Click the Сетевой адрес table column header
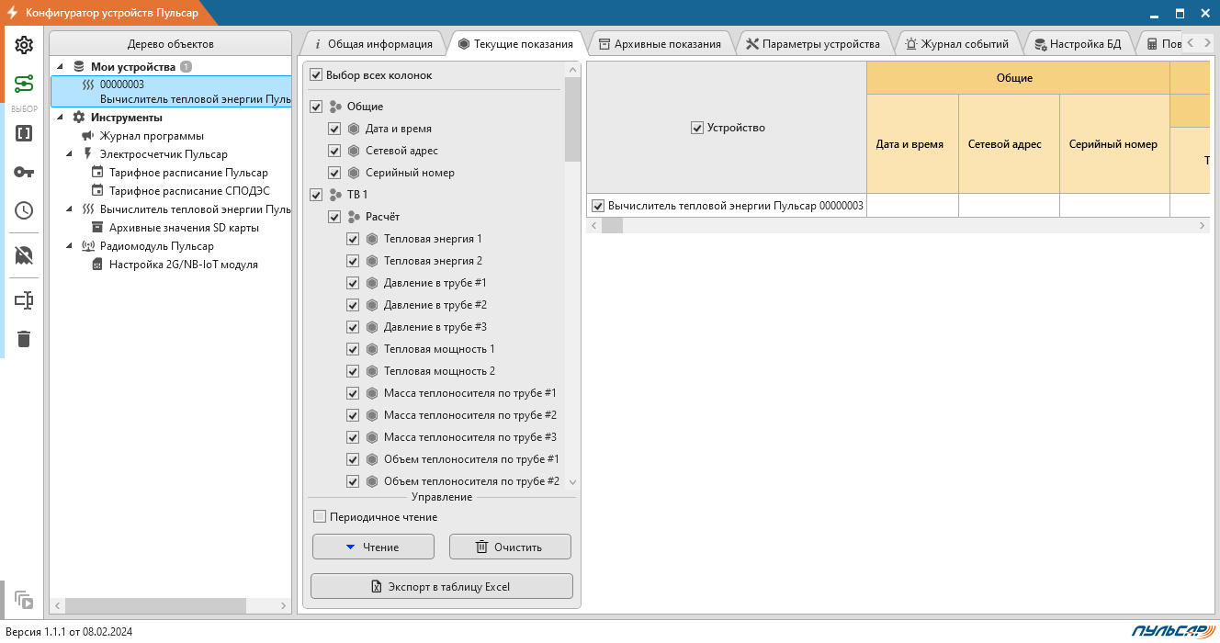 pos(1009,144)
